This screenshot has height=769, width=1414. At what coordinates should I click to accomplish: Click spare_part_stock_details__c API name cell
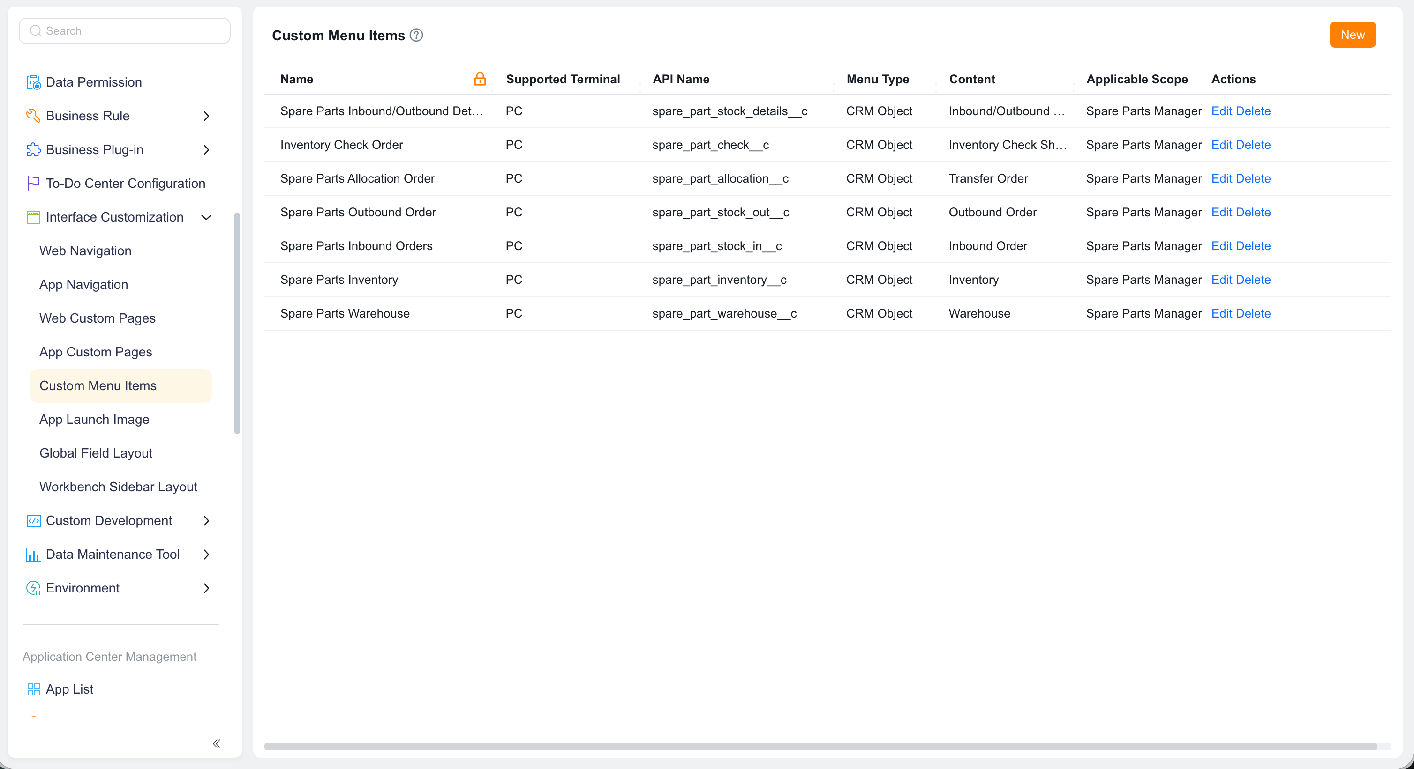tap(730, 111)
